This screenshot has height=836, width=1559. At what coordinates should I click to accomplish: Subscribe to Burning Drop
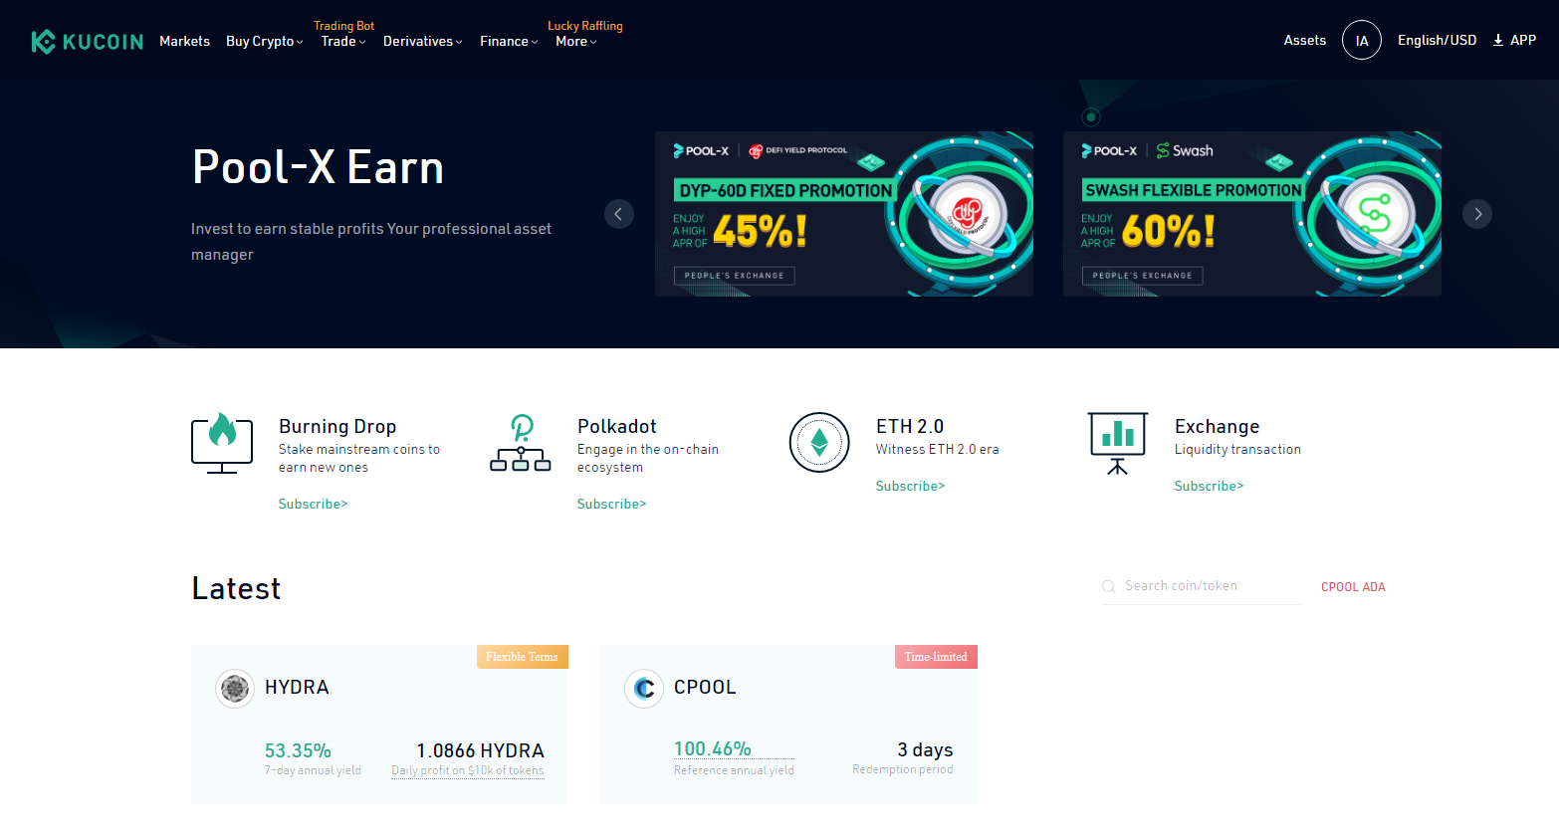coord(313,505)
